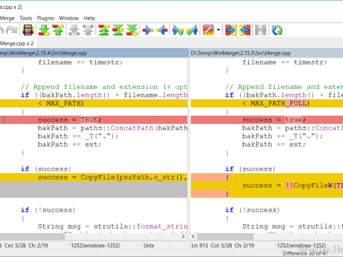The width and height of the screenshot is (343, 257).
Task: Go to the last difference icon
Action: click(132, 30)
